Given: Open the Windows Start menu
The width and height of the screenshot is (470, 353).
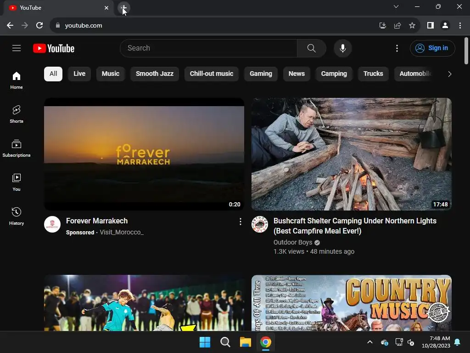Looking at the screenshot, I should (205, 342).
